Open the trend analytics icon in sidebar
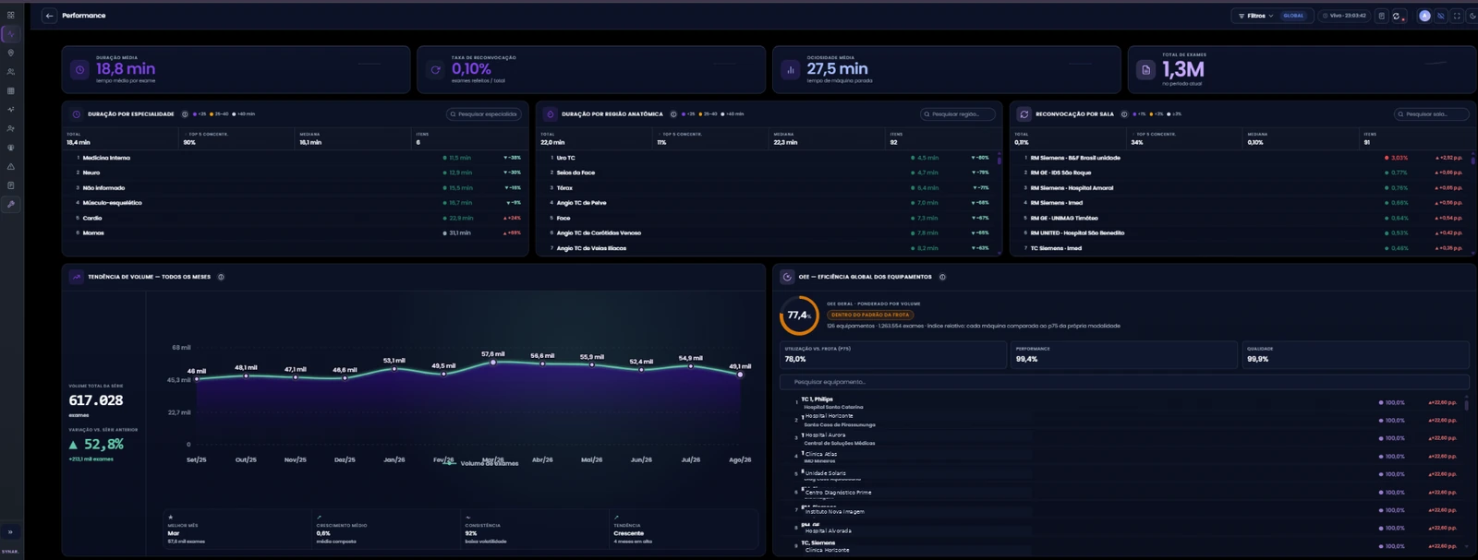The image size is (1478, 560). [x=11, y=110]
